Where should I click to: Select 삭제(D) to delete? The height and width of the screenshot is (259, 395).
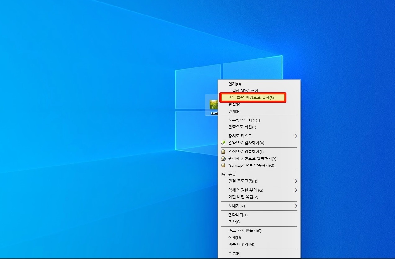259,238
